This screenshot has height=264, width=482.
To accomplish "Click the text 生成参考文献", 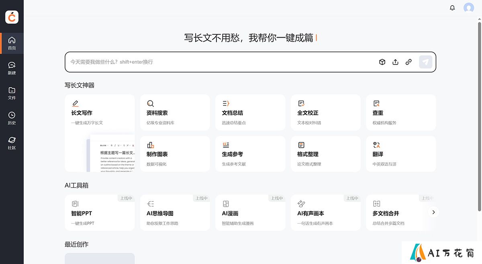I will click(234, 164).
